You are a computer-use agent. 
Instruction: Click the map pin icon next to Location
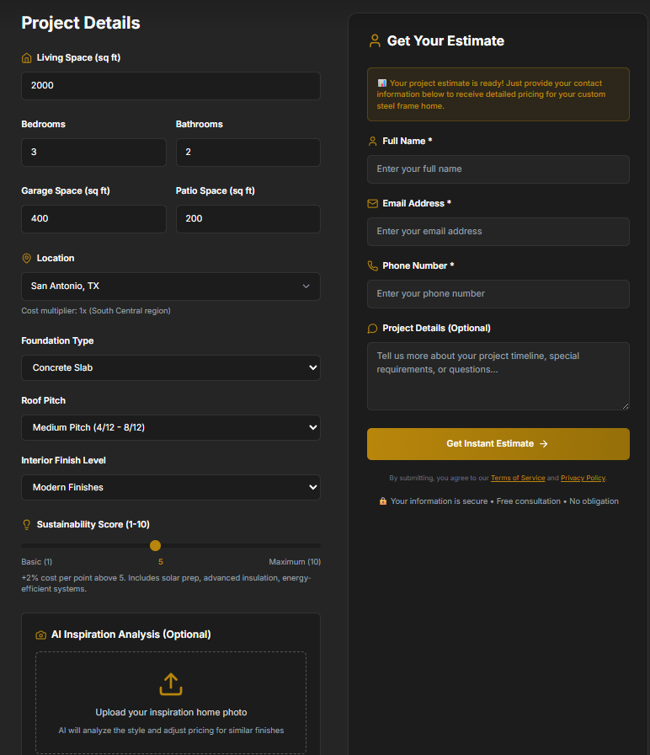[26, 259]
